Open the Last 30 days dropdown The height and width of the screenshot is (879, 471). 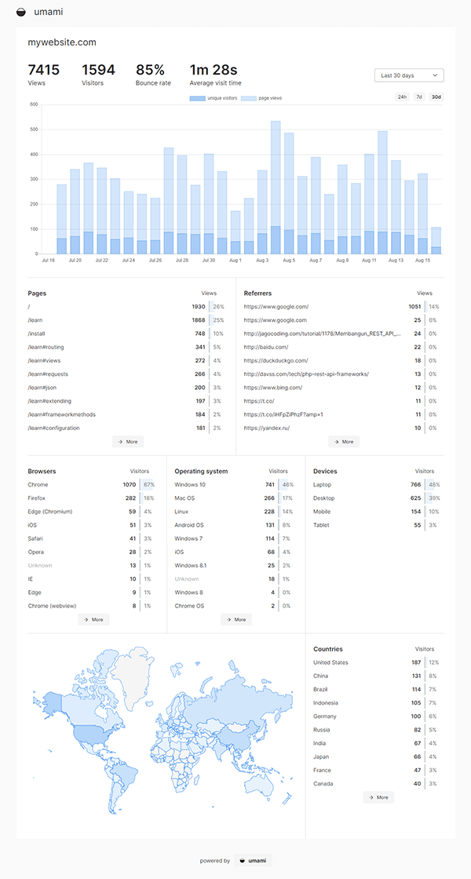(x=409, y=75)
